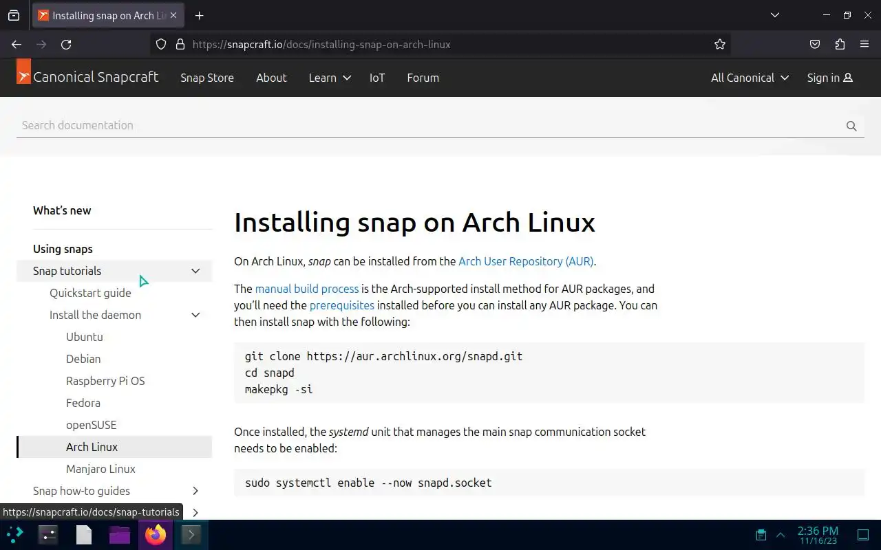881x550 pixels.
Task: Click the sudo systemctl enable command
Action: tap(368, 483)
